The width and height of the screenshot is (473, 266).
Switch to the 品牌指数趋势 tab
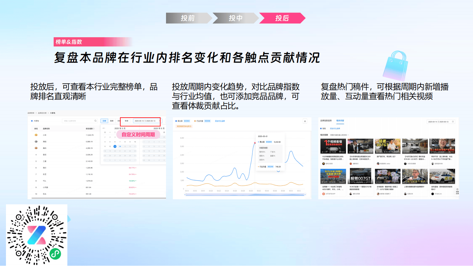tap(326, 121)
